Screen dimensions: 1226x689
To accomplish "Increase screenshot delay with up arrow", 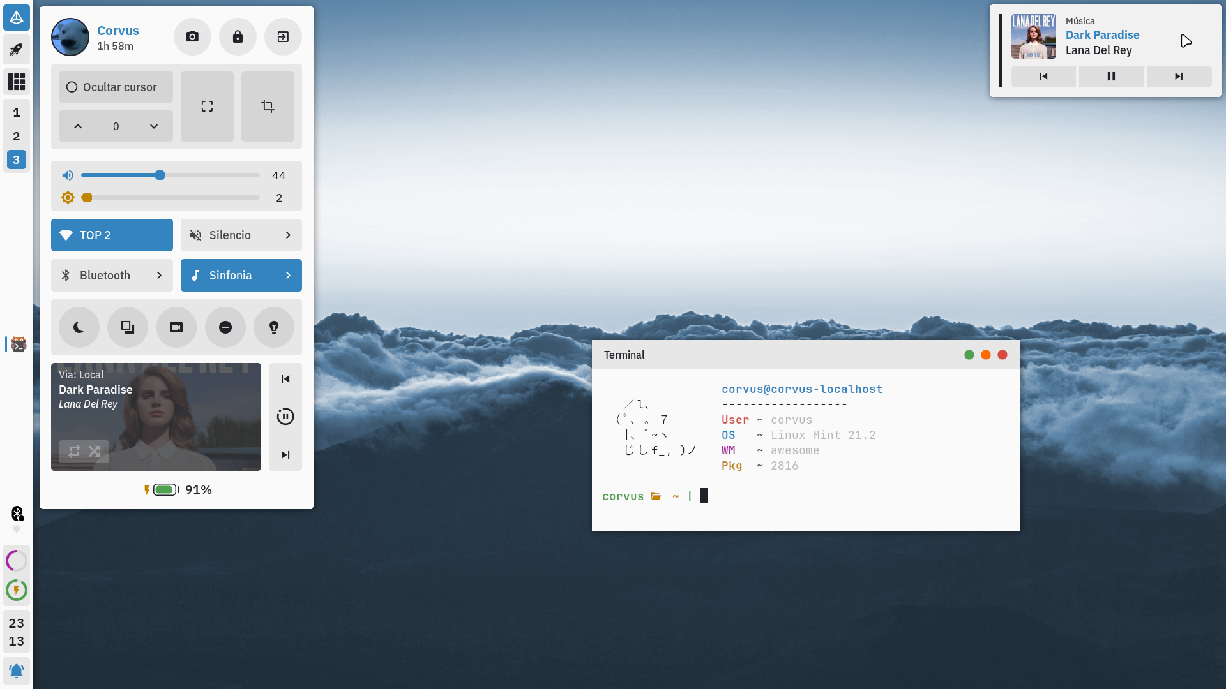I will coord(78,126).
